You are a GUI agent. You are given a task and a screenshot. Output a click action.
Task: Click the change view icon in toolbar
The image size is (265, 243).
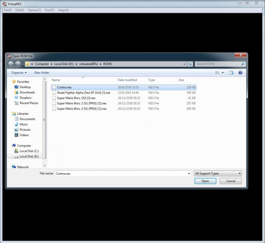click(x=217, y=73)
